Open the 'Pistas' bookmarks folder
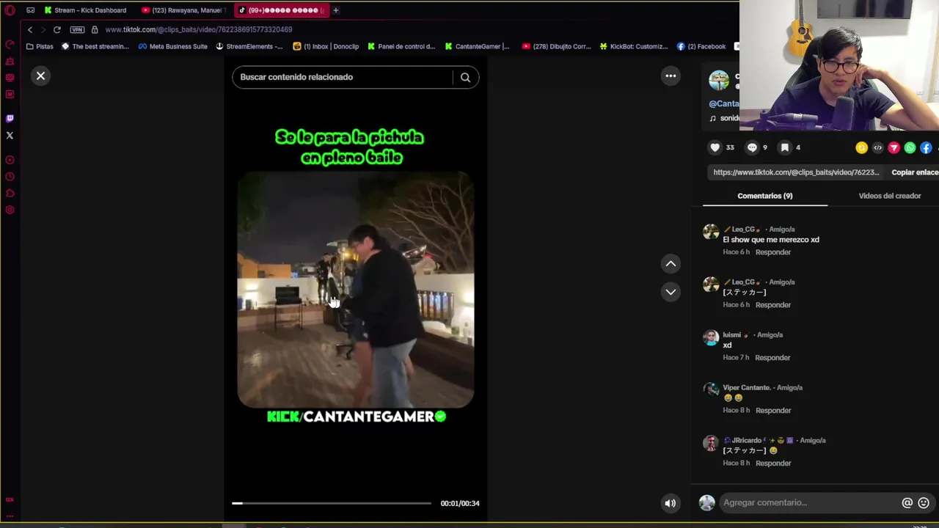Image resolution: width=939 pixels, height=528 pixels. [40, 46]
